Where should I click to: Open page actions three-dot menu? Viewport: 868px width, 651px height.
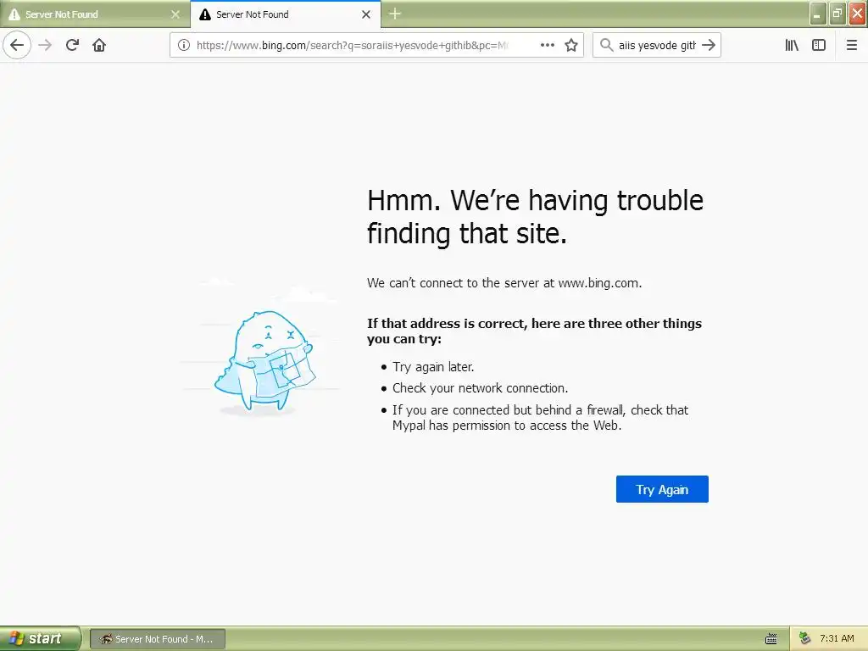pos(548,45)
